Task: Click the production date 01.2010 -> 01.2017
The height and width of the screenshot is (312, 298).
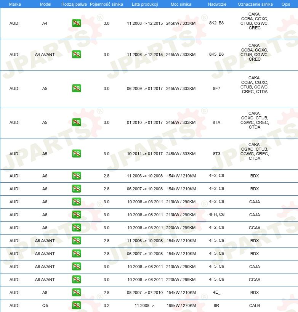Action: click(145, 122)
